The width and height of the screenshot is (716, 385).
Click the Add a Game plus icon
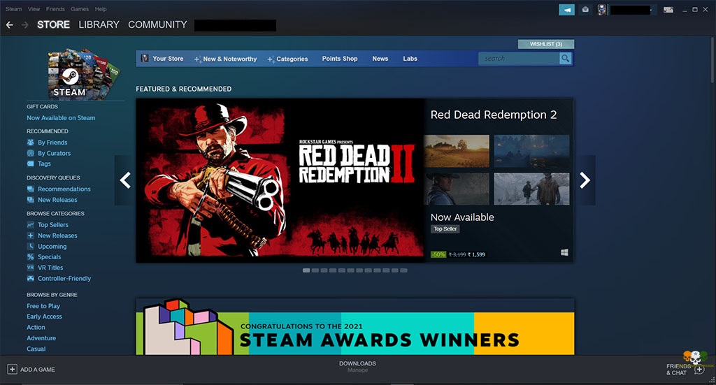pos(13,370)
